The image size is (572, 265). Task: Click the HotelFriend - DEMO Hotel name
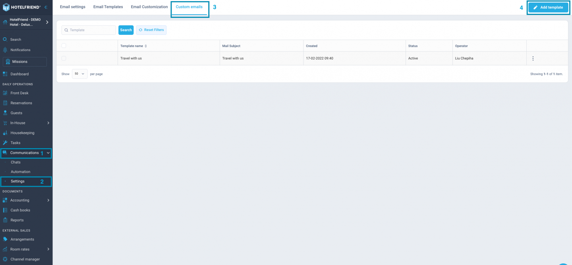click(x=25, y=22)
